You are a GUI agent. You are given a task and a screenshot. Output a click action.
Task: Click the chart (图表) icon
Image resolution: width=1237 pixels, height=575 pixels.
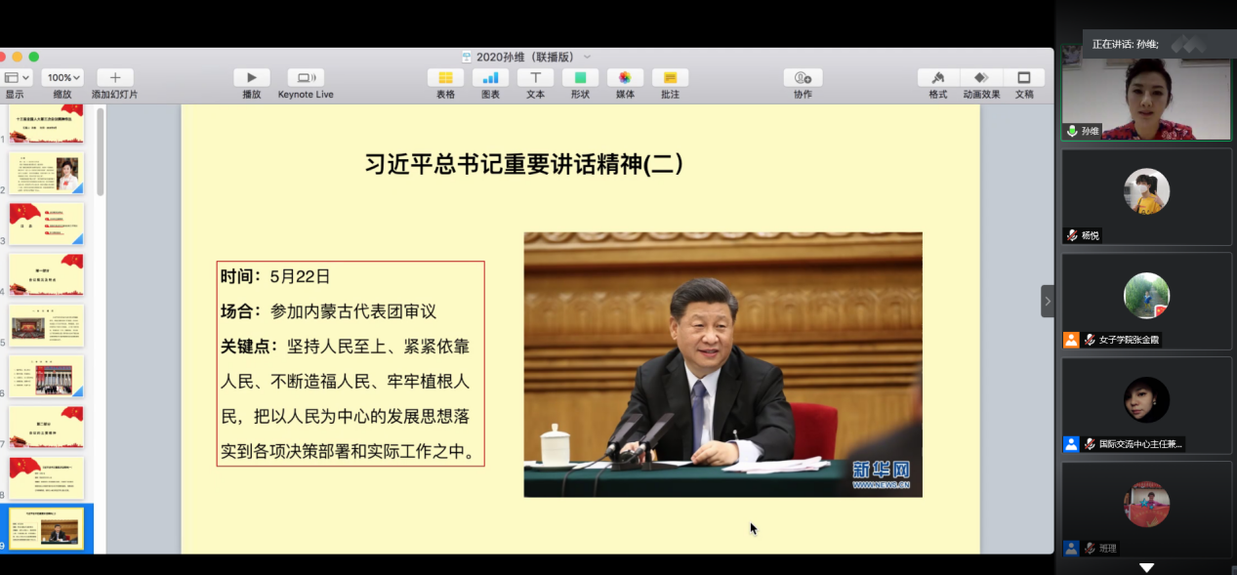[x=490, y=78]
